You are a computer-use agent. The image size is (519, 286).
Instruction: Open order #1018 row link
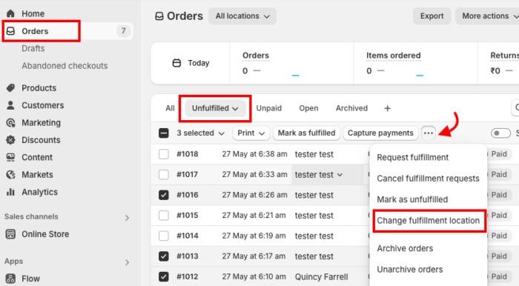click(x=188, y=154)
